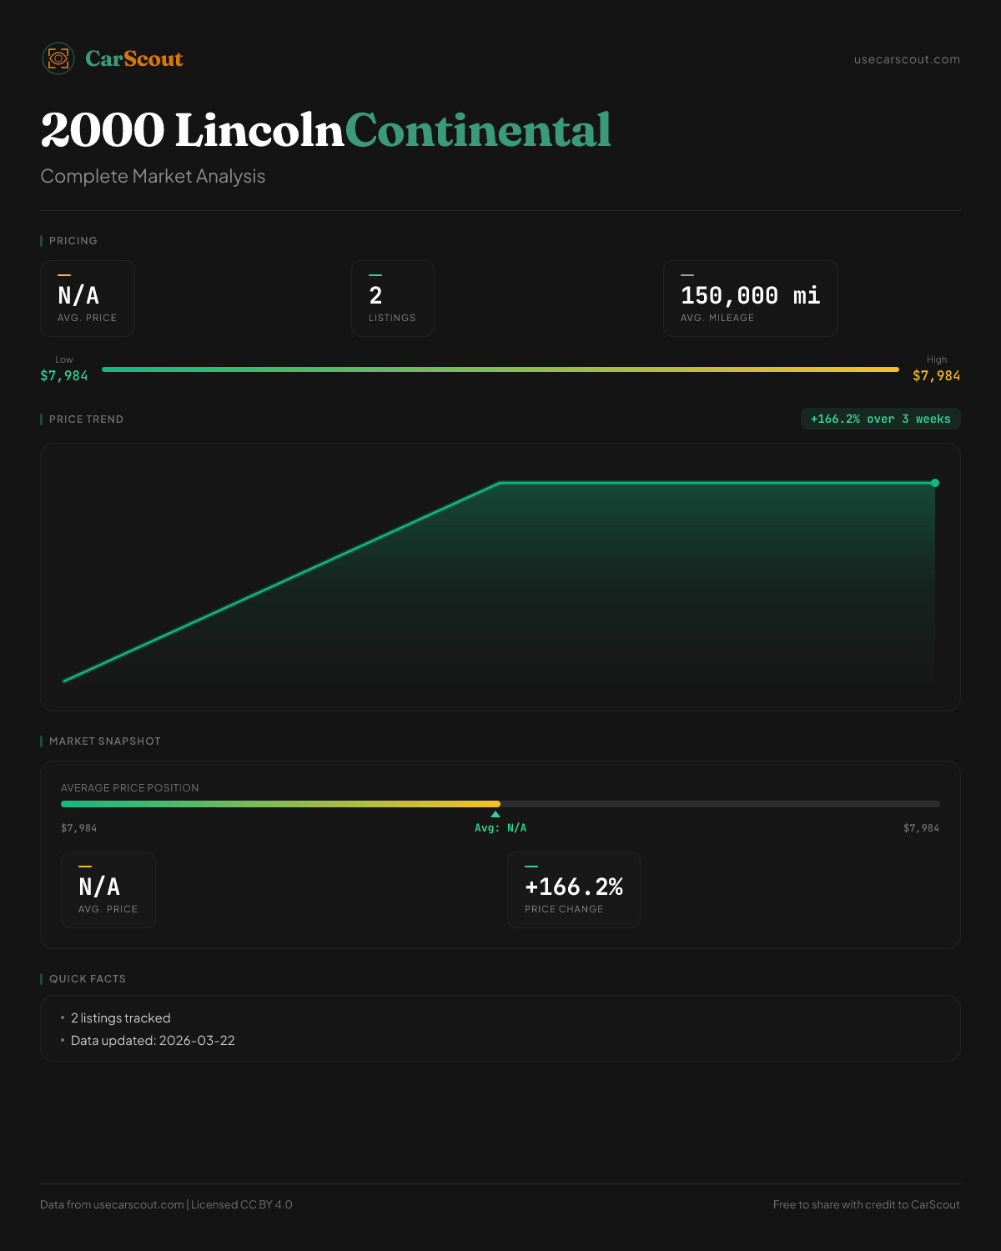Select the Price Change +166.2% card
Viewport: 1001px width, 1251px height.
[x=573, y=890]
